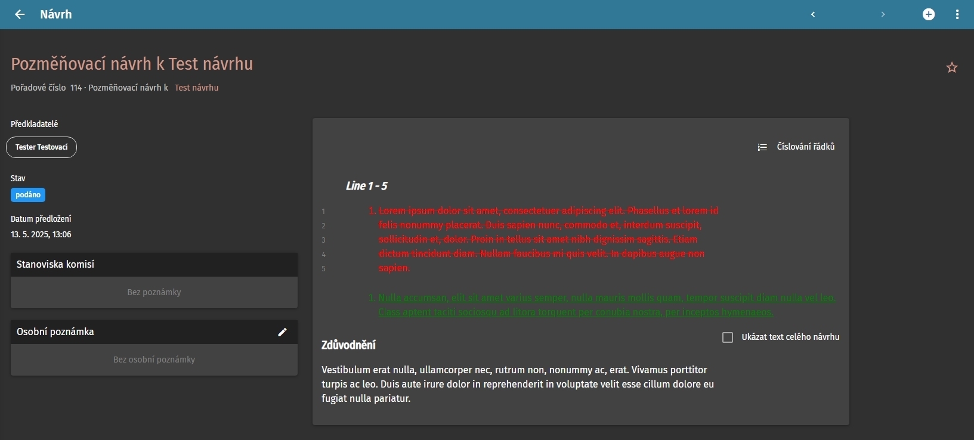
Task: Click the podáno status badge
Action: [x=28, y=195]
